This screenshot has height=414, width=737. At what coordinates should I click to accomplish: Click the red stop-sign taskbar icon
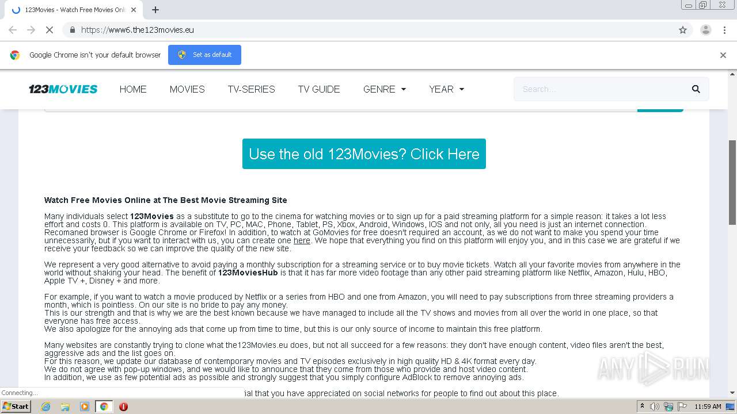[x=123, y=407]
